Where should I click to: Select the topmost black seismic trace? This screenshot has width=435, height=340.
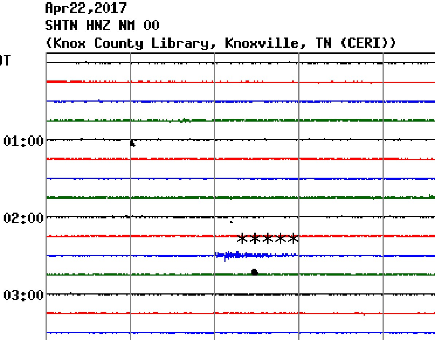tap(240, 63)
